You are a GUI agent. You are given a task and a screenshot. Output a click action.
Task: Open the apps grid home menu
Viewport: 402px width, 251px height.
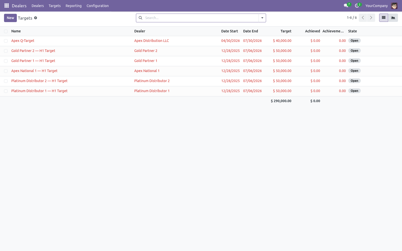[x=7, y=6]
